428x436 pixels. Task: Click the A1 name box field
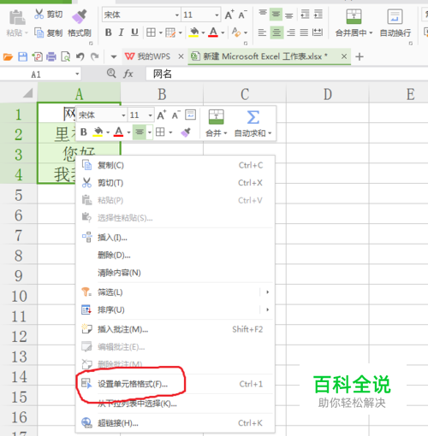(36, 74)
